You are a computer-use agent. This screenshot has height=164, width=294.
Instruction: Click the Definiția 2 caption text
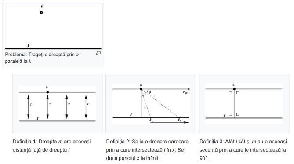pyautogui.click(x=147, y=150)
